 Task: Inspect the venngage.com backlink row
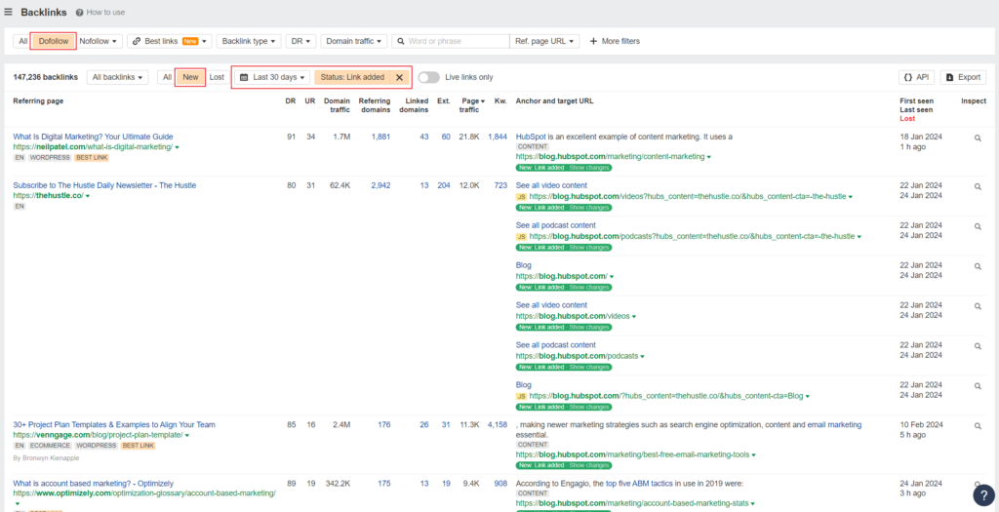pyautogui.click(x=978, y=426)
